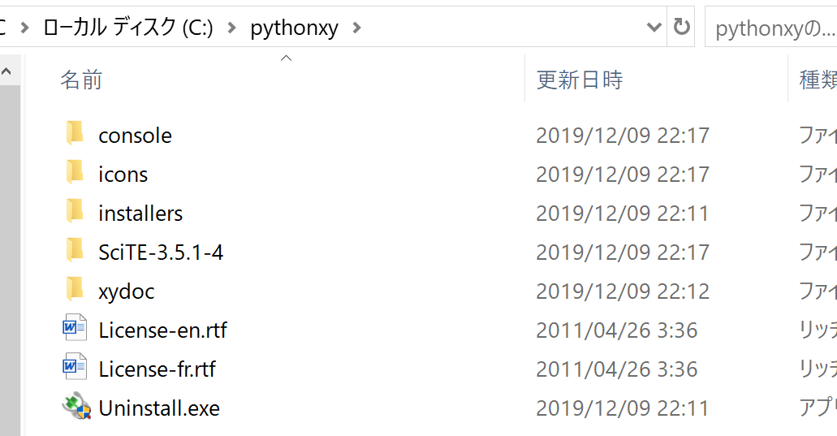
Task: Select the console folder icon
Action: click(x=75, y=133)
